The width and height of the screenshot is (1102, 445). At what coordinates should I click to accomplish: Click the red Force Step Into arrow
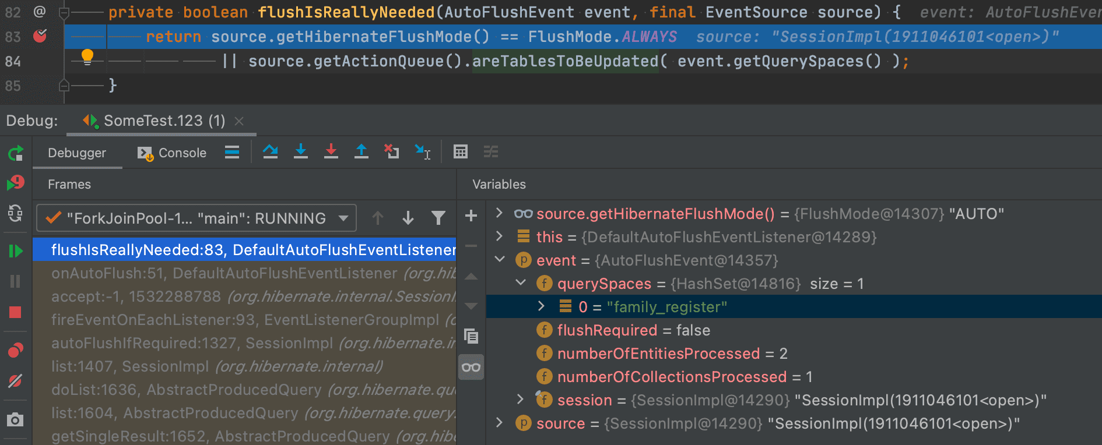[x=331, y=152]
